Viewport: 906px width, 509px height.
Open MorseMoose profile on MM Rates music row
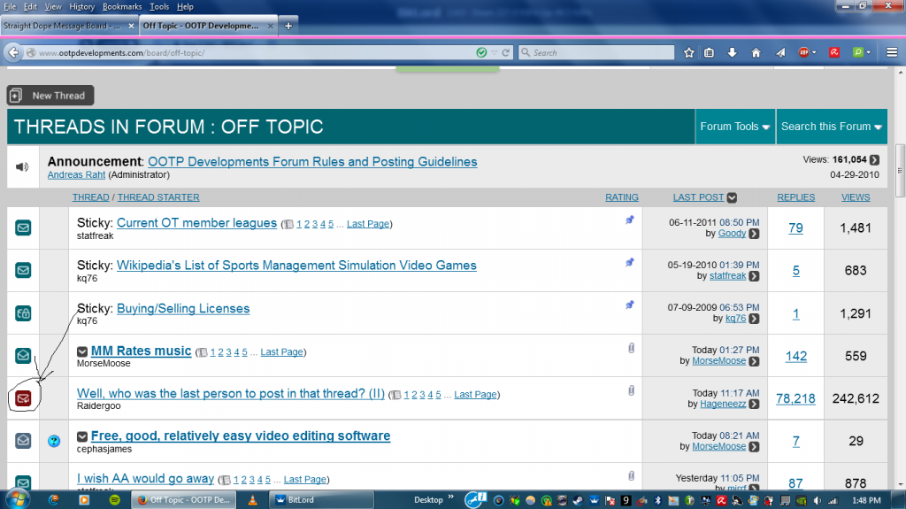click(718, 361)
